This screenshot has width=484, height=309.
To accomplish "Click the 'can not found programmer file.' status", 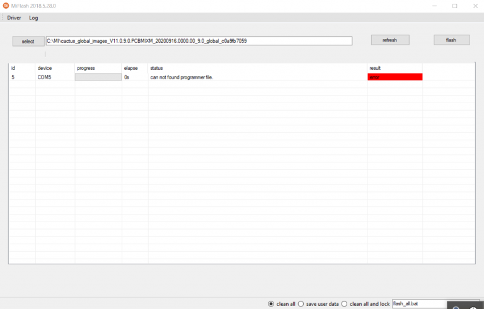I will tap(181, 77).
